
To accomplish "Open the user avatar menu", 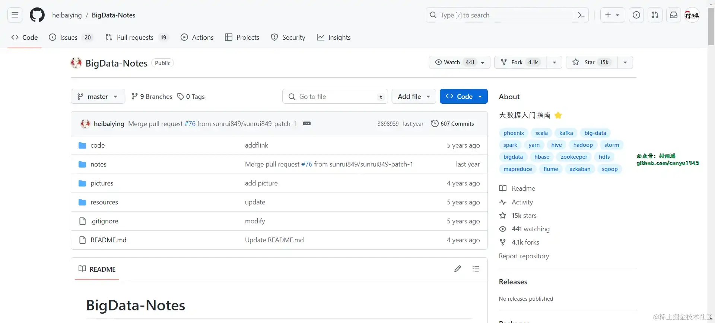I will coord(692,15).
